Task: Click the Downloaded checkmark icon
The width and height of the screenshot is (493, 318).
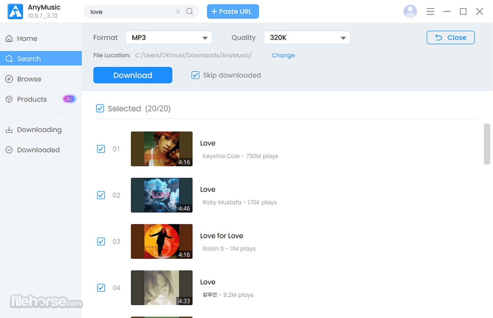Action: click(9, 150)
